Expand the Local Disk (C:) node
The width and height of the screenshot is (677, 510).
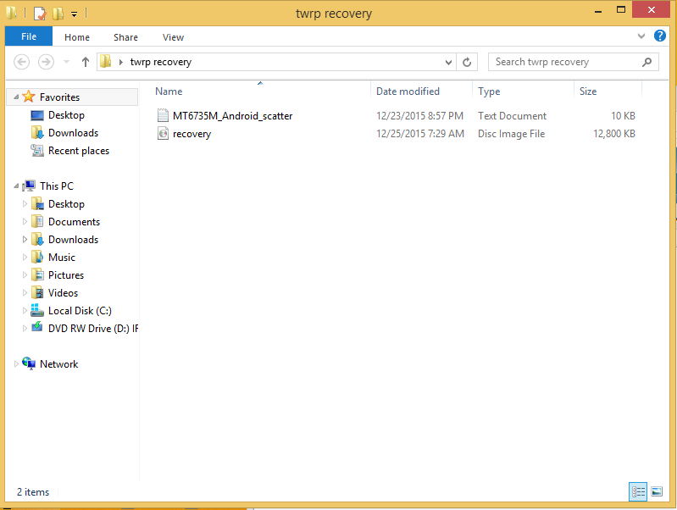click(x=25, y=311)
